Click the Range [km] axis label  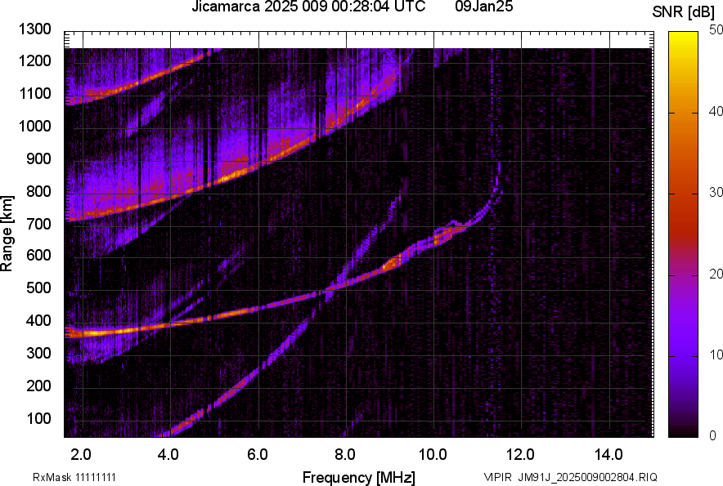pos(8,233)
